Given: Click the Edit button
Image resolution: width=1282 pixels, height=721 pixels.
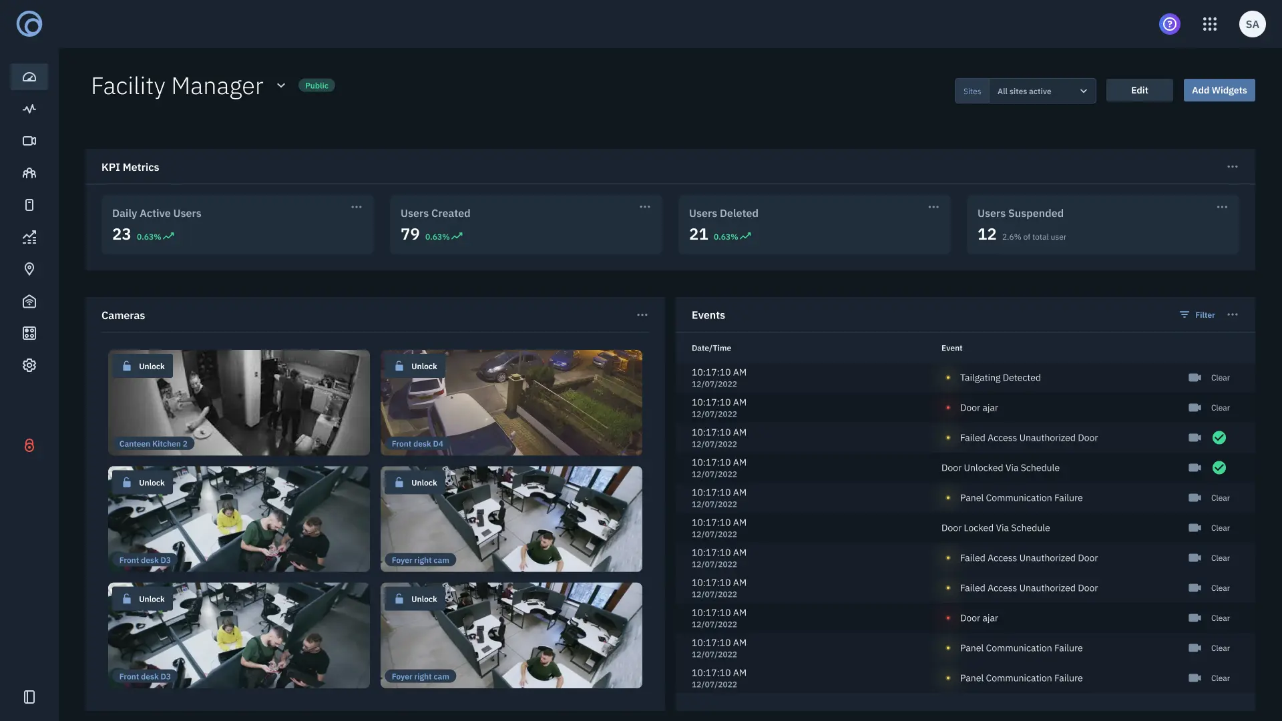Looking at the screenshot, I should point(1140,90).
